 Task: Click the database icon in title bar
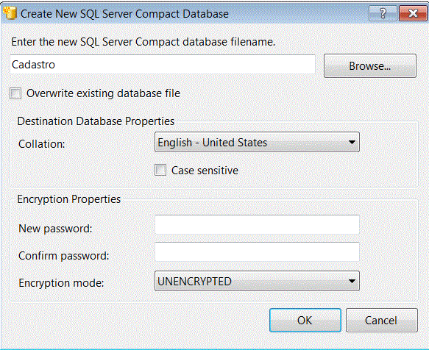(x=10, y=13)
